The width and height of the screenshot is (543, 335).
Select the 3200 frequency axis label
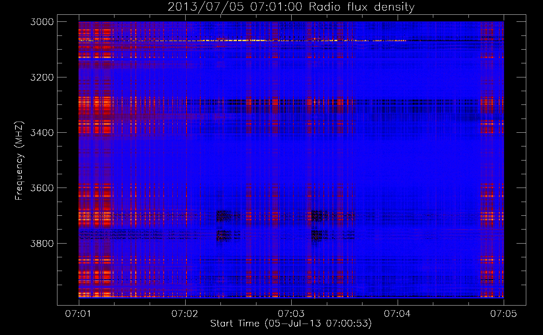42,77
